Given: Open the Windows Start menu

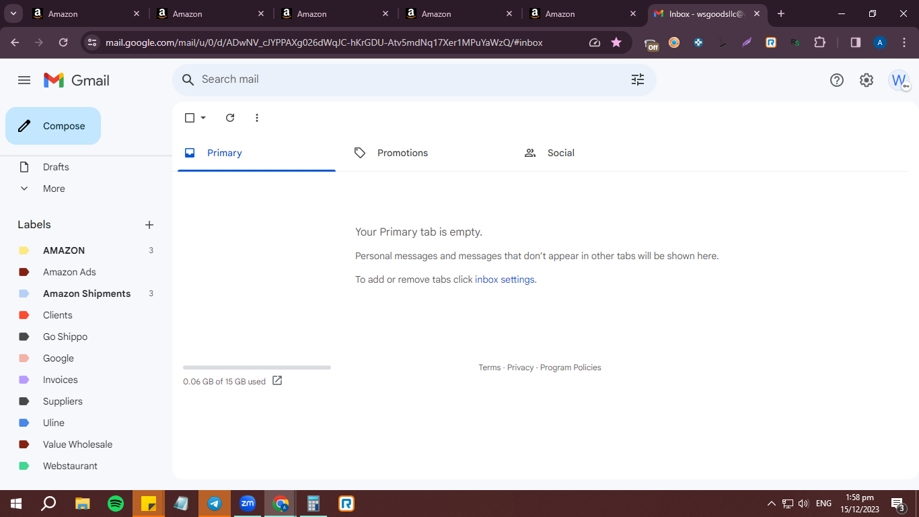Looking at the screenshot, I should pyautogui.click(x=16, y=504).
